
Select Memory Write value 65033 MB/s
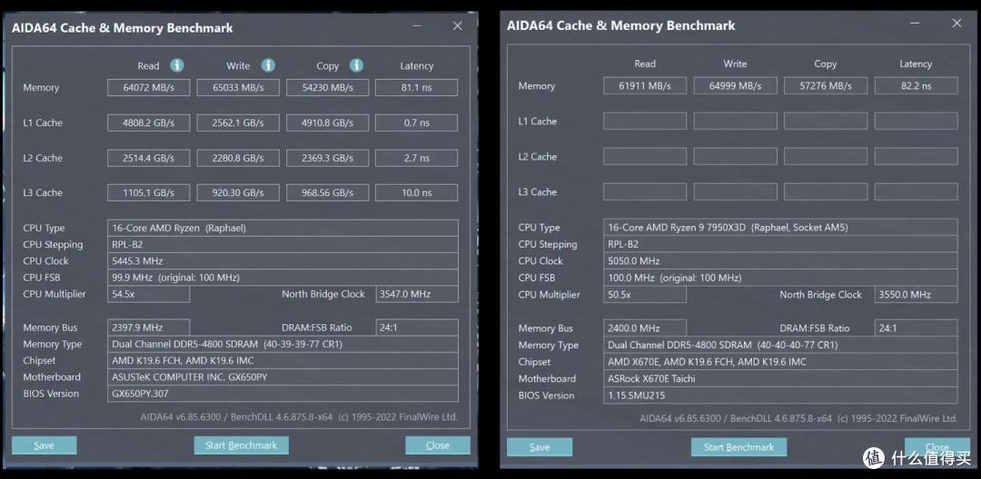(238, 87)
